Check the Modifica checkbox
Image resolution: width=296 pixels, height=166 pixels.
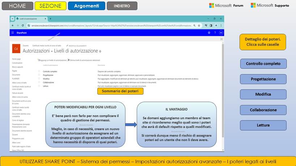39,78
